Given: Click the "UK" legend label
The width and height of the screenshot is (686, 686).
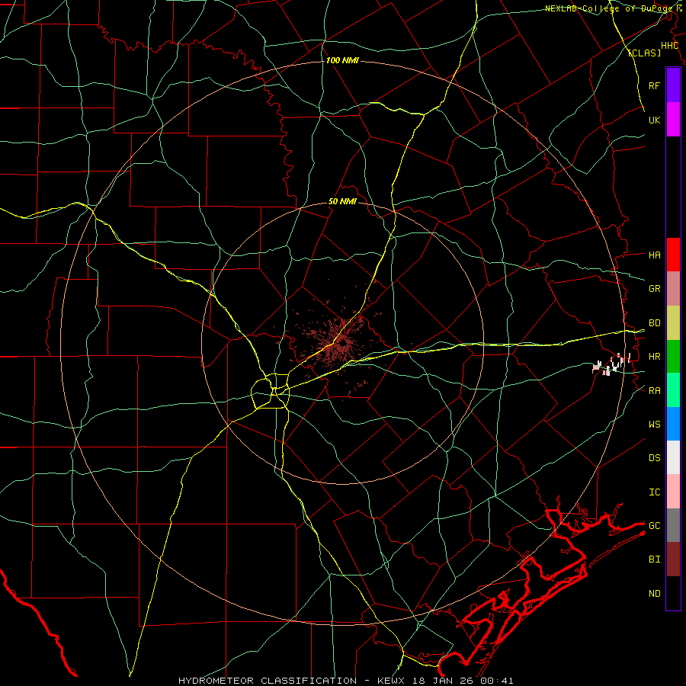Looking at the screenshot, I should click(655, 120).
